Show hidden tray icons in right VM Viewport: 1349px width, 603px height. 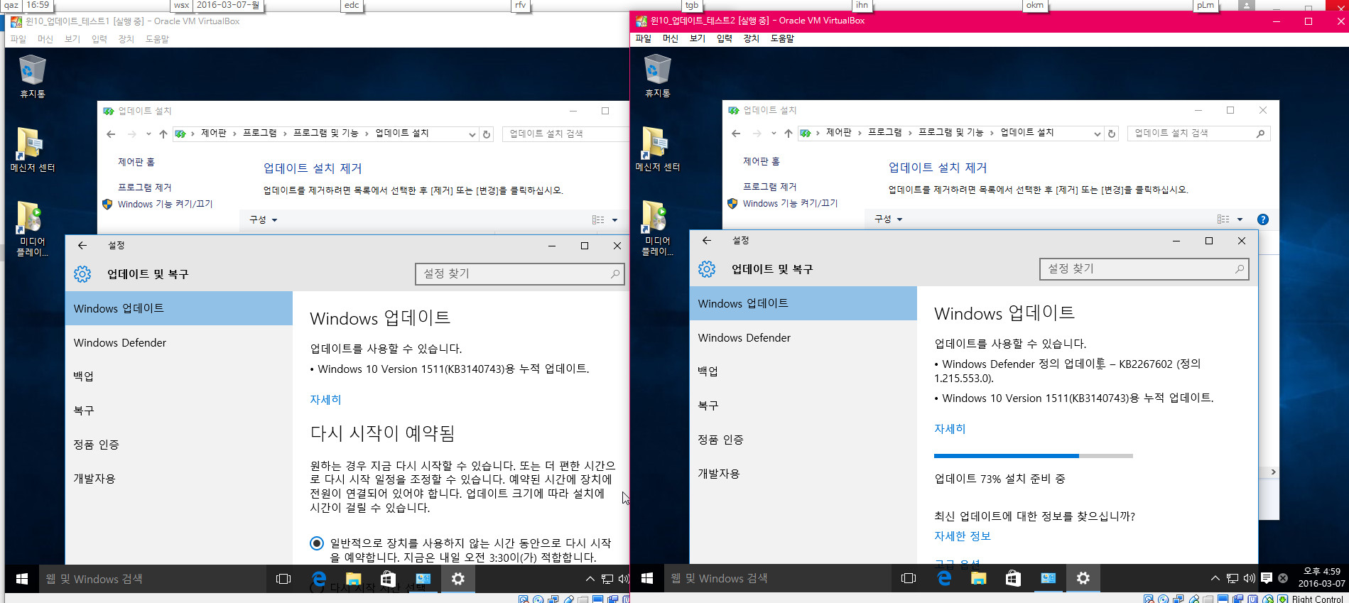[x=1215, y=578]
